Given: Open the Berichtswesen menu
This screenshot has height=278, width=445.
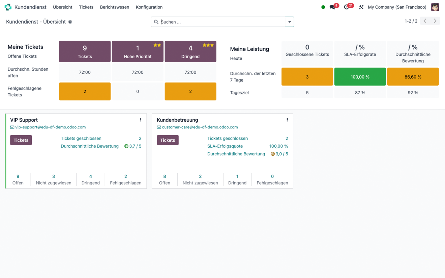Looking at the screenshot, I should (115, 7).
